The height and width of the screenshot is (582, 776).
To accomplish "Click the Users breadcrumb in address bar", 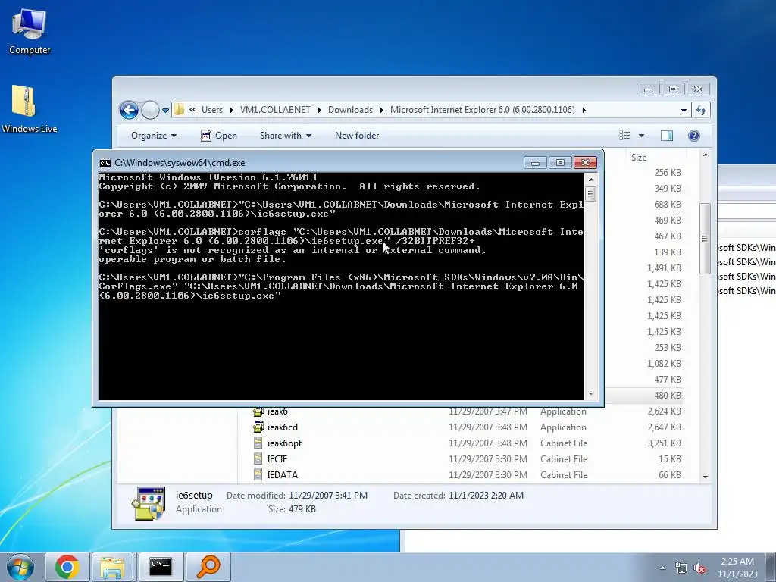I will click(212, 110).
